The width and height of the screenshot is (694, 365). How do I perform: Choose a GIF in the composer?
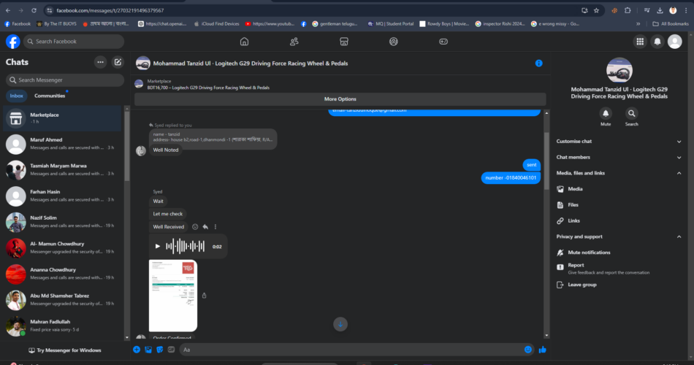tap(171, 350)
